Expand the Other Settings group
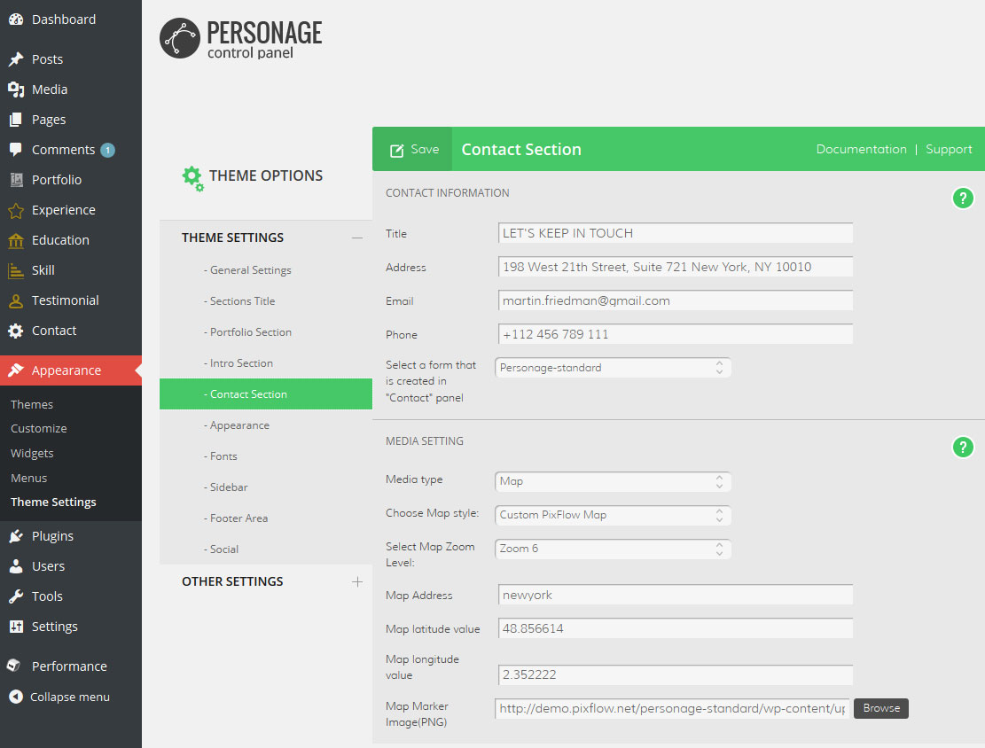 pos(357,582)
